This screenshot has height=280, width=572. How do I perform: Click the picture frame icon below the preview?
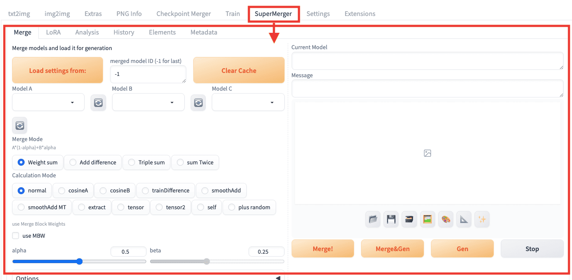click(427, 219)
